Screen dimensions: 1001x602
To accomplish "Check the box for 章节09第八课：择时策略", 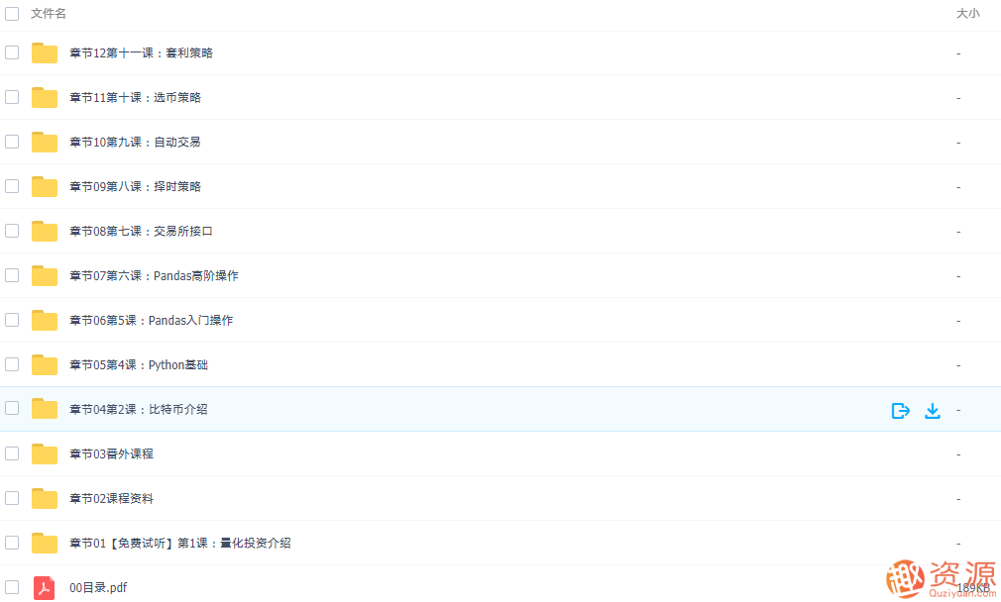I will tap(12, 186).
